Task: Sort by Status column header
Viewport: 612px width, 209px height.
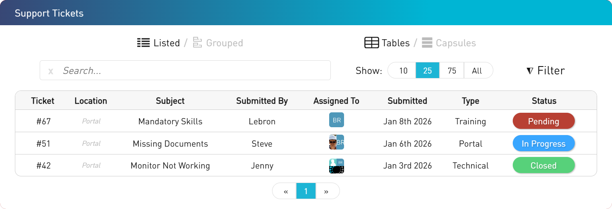Action: [544, 101]
